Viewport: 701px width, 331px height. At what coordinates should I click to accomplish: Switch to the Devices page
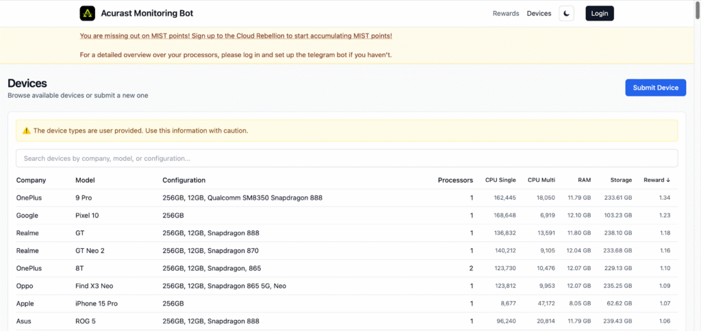[x=539, y=14]
